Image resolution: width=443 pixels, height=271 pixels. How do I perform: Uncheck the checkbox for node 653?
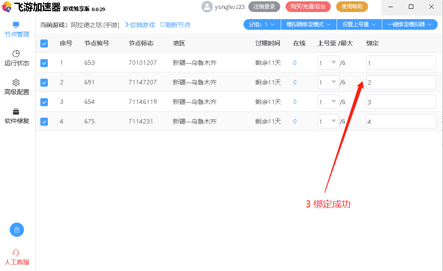[x=44, y=63]
